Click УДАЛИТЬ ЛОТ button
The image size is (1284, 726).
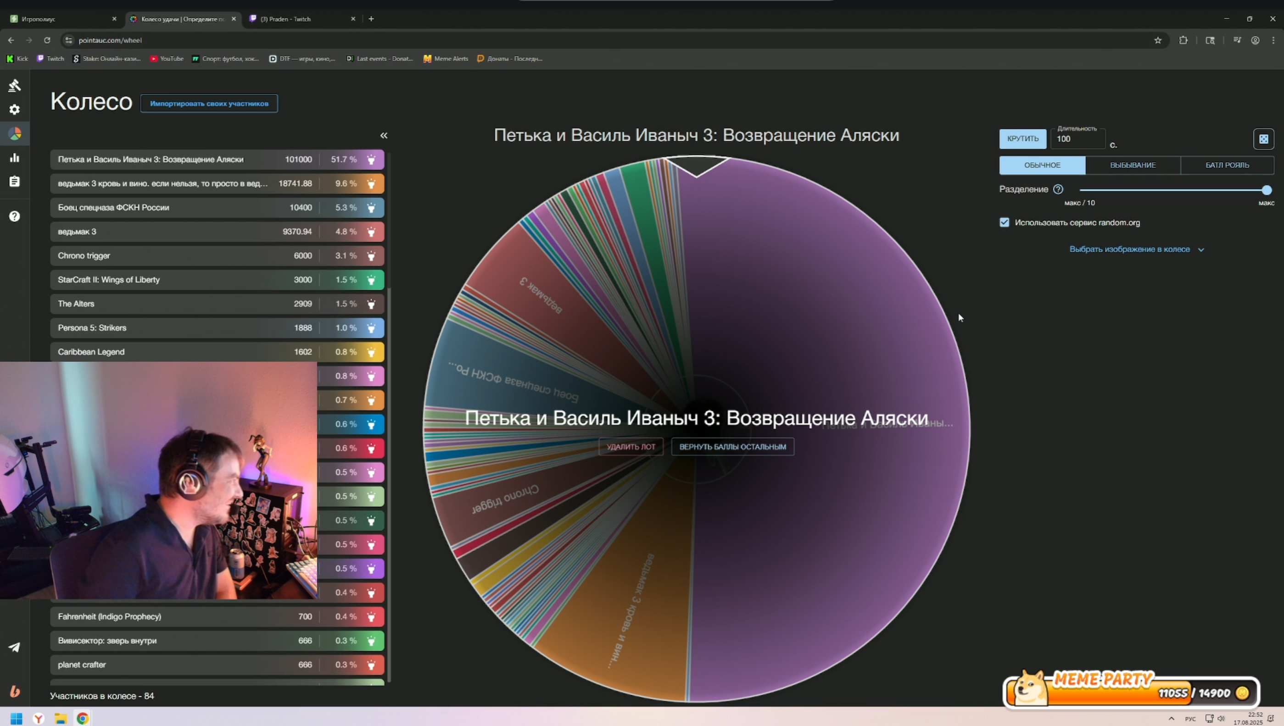631,447
